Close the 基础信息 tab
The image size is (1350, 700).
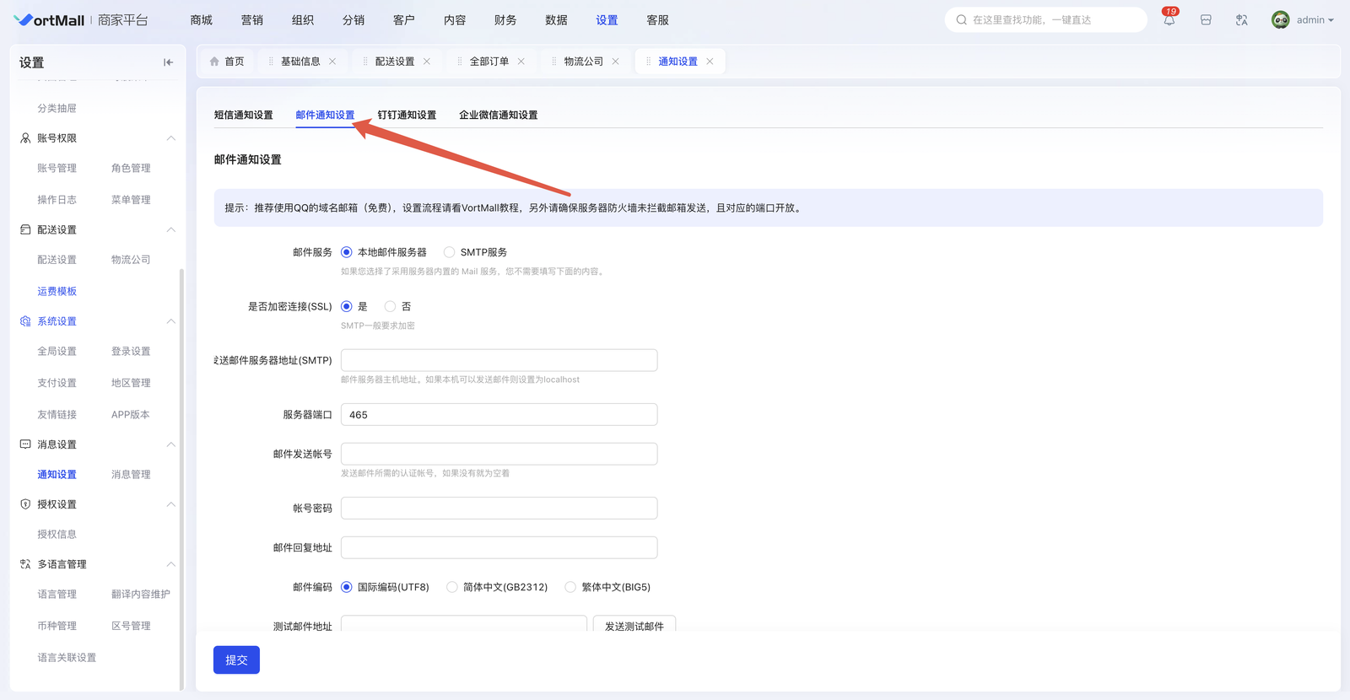click(x=332, y=62)
